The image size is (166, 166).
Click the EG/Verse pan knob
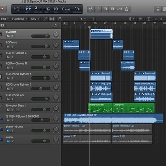click(56, 45)
